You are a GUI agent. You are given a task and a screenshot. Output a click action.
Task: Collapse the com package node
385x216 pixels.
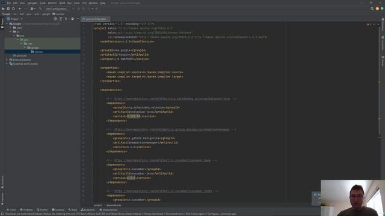click(x=22, y=44)
